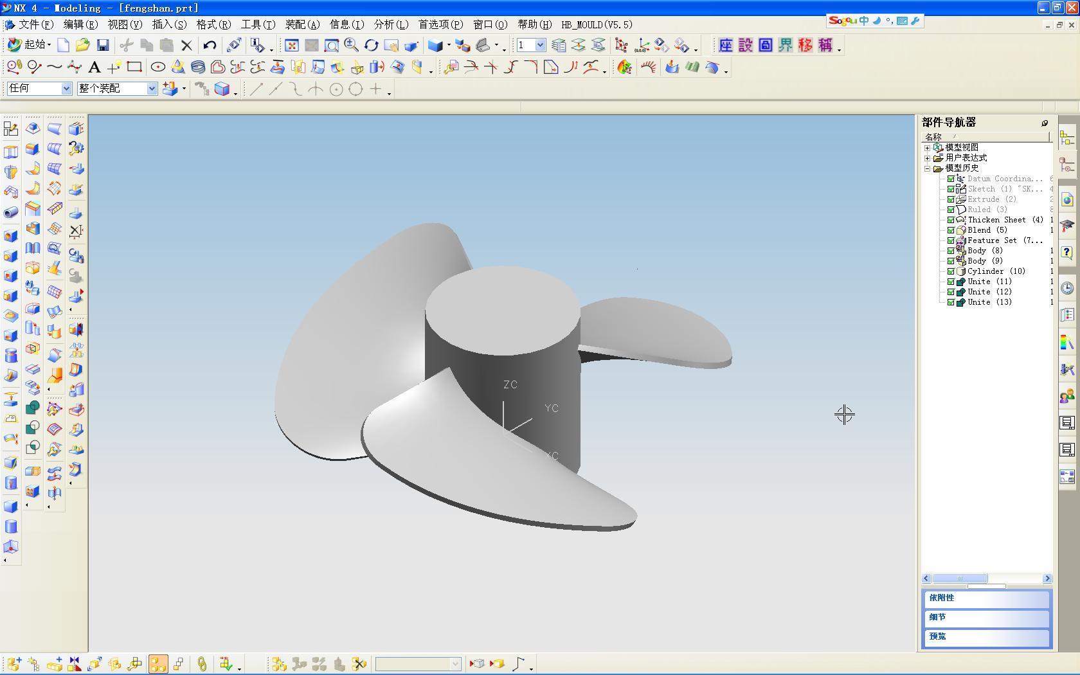Click the Zoom window icon
Viewport: 1080px width, 675px height.
(x=332, y=46)
